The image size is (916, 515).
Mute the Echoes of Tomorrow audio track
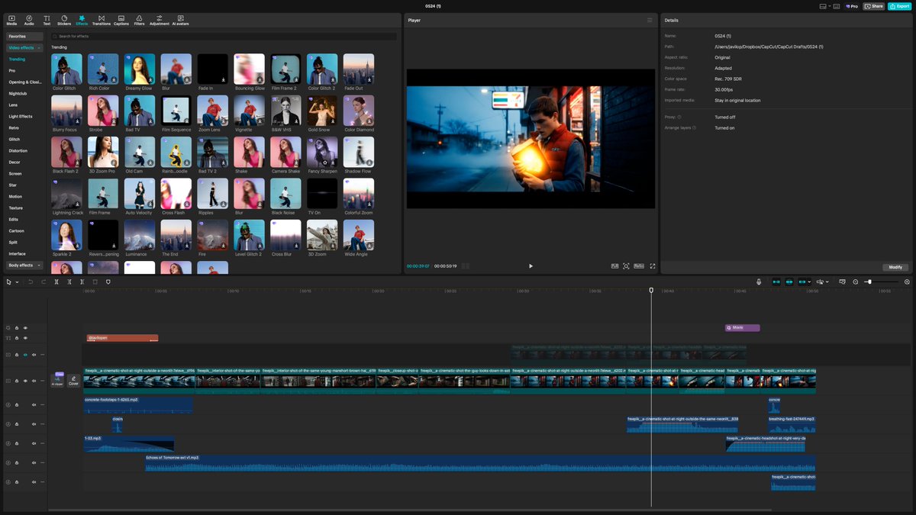[34, 462]
